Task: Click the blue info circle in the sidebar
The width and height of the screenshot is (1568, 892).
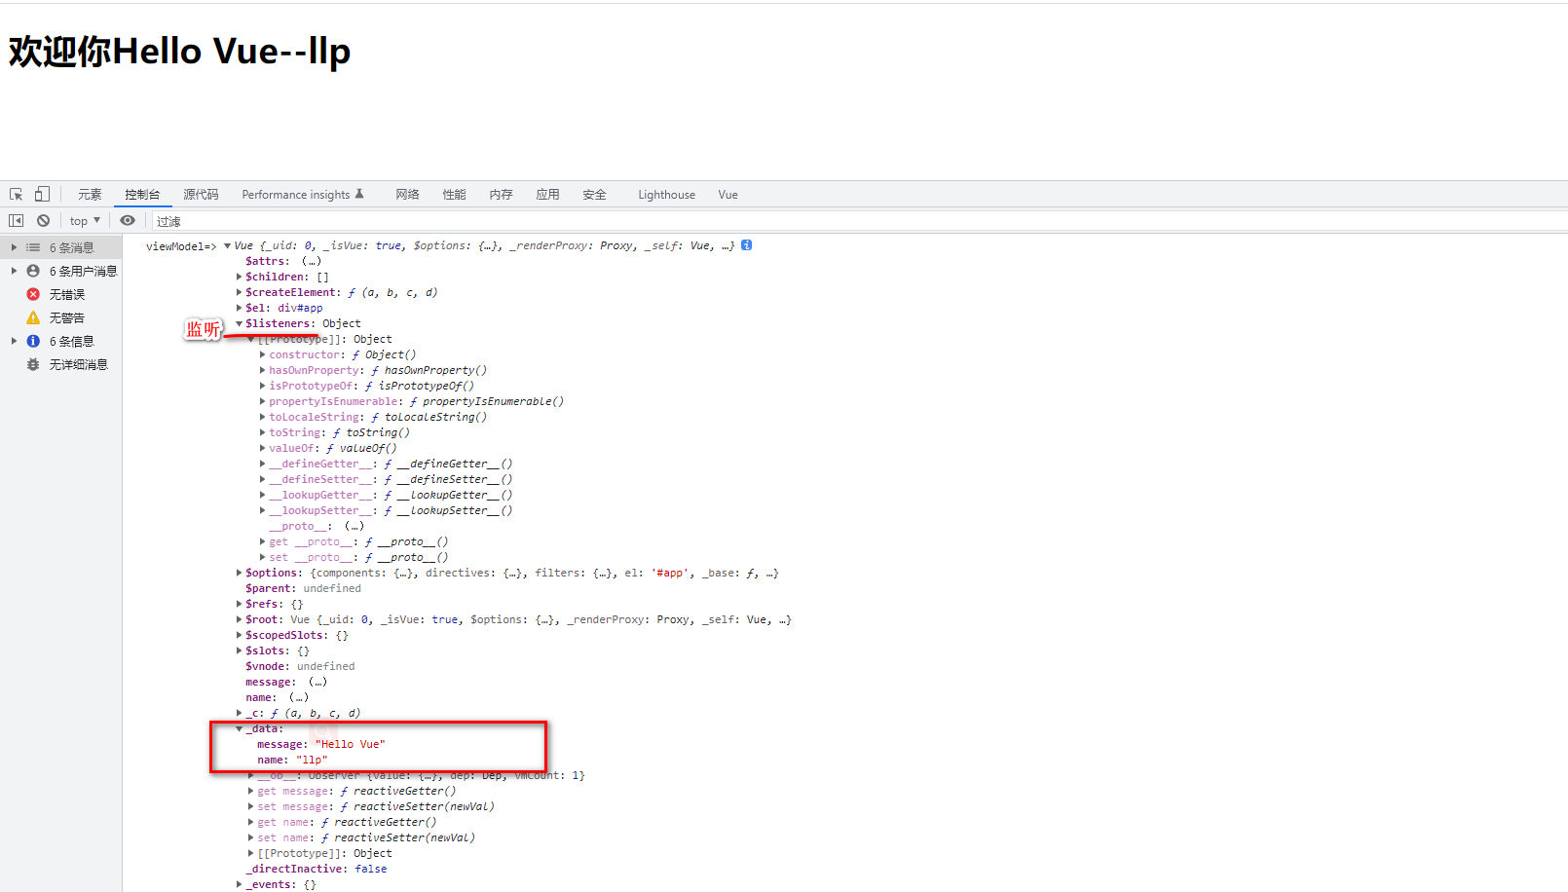Action: click(x=33, y=341)
